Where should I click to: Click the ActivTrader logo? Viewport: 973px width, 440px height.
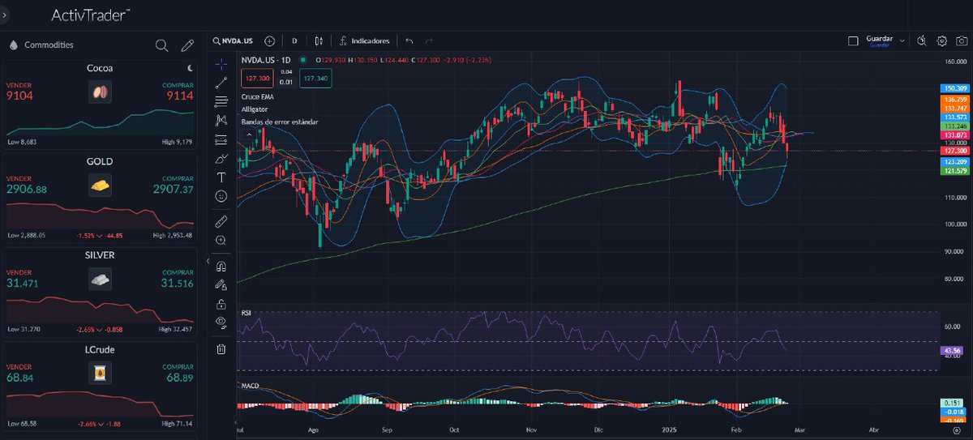tap(90, 15)
